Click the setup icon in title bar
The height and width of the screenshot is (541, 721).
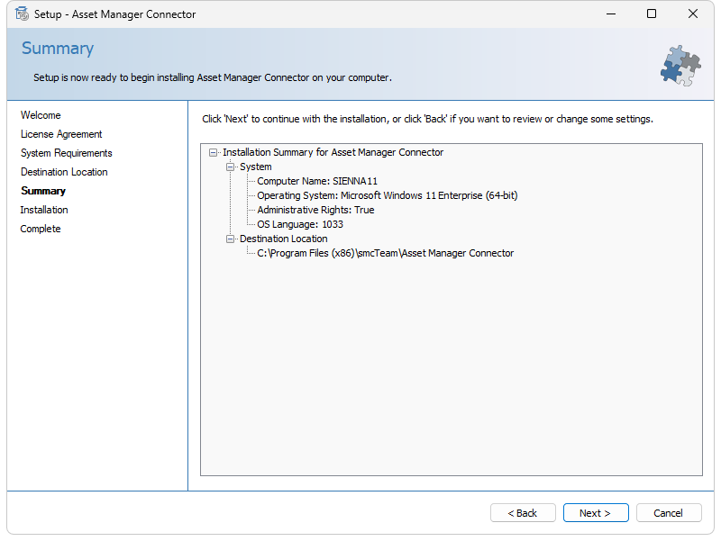pyautogui.click(x=22, y=14)
